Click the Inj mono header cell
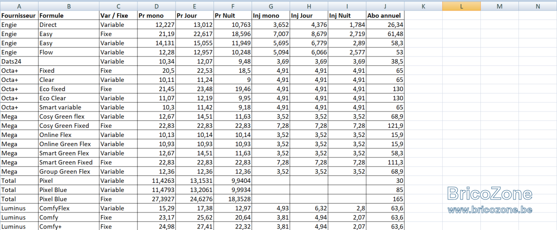Viewport: 557px width, 230px height. click(271, 15)
